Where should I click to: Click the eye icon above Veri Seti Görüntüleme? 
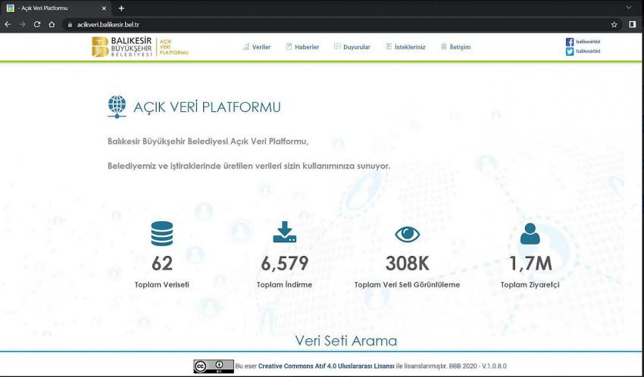[x=407, y=235]
